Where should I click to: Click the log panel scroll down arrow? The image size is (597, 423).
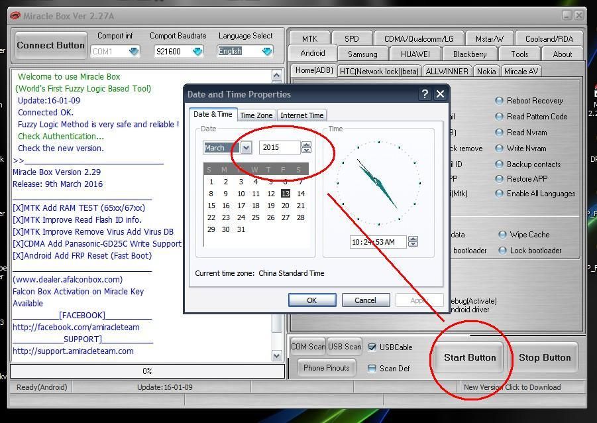277,356
